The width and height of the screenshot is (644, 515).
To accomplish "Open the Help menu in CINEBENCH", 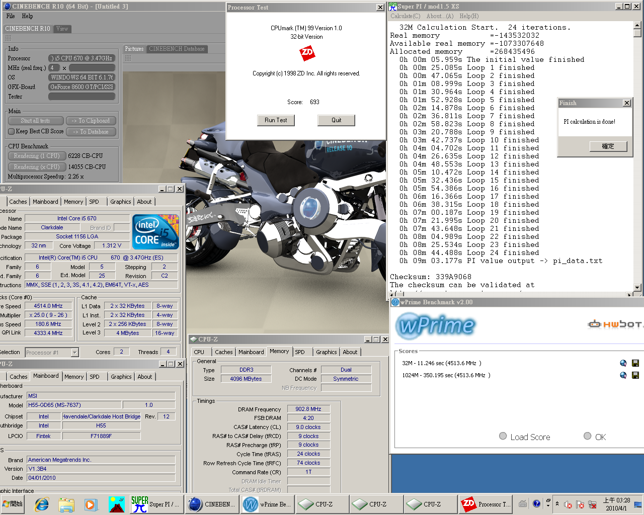I will [x=28, y=16].
